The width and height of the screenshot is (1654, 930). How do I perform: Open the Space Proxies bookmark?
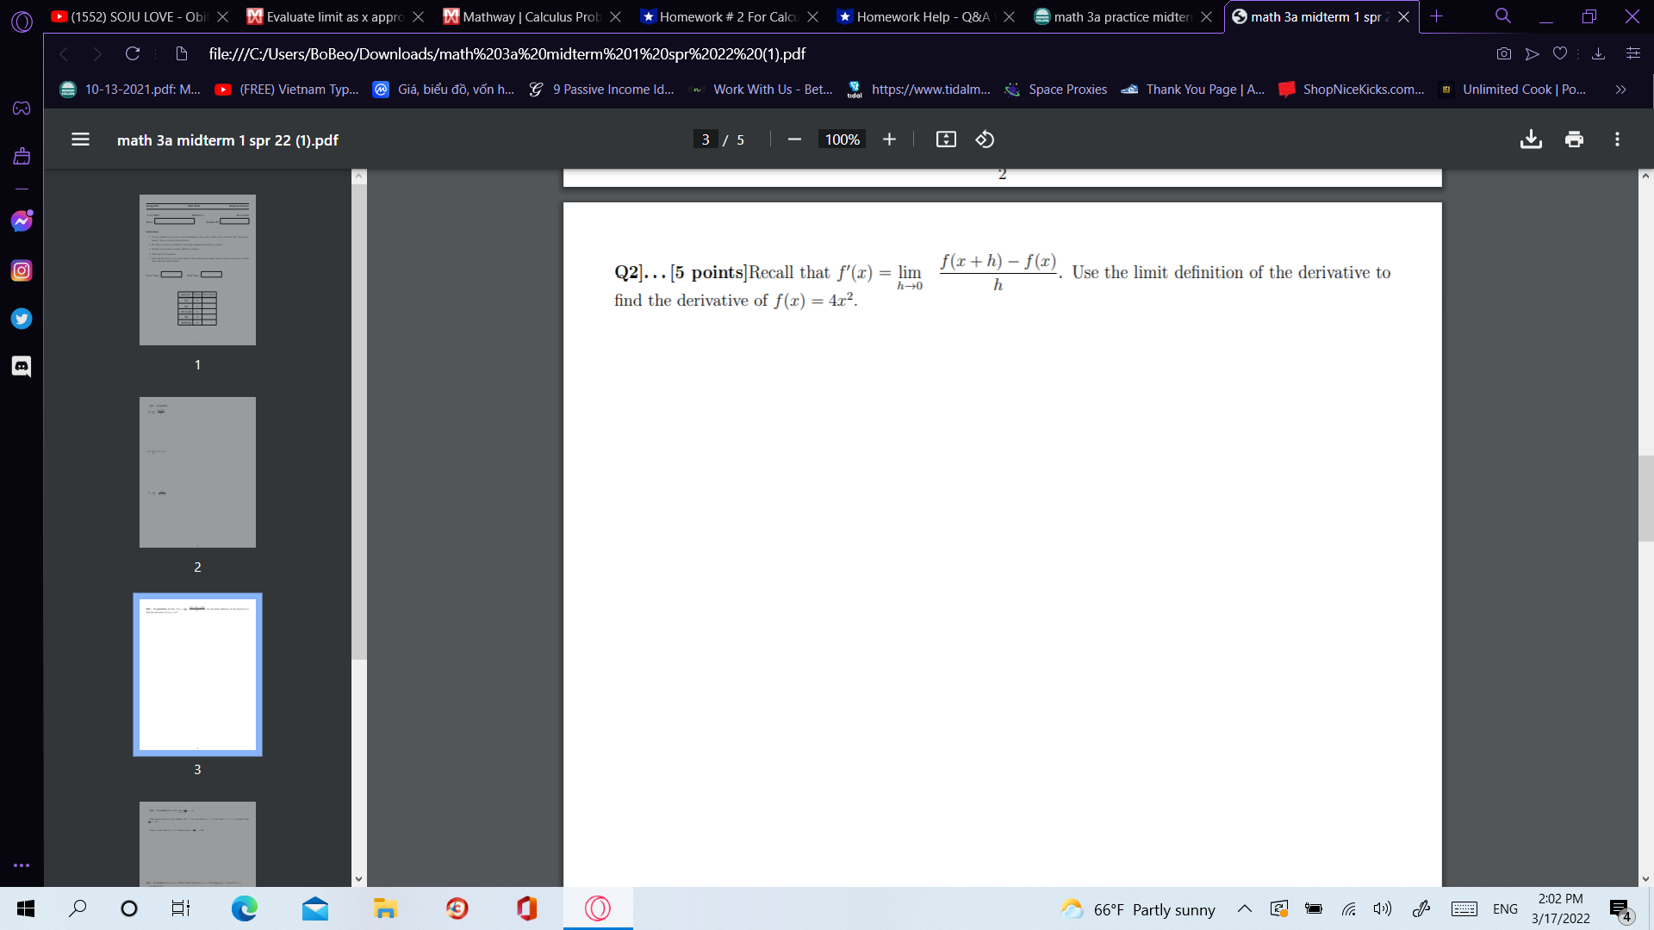(x=1056, y=89)
